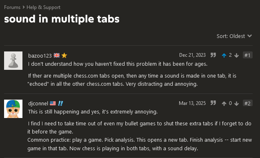Upvote bazoo123's post #1
The width and height of the screenshot is (260, 158).
[224, 56]
